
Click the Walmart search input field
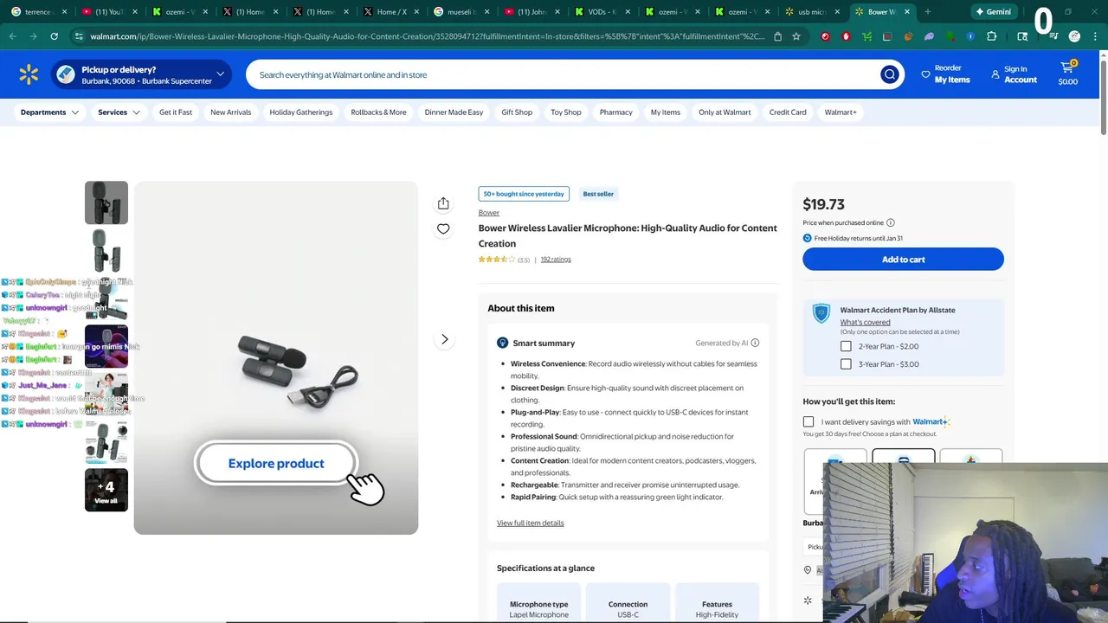[563, 75]
